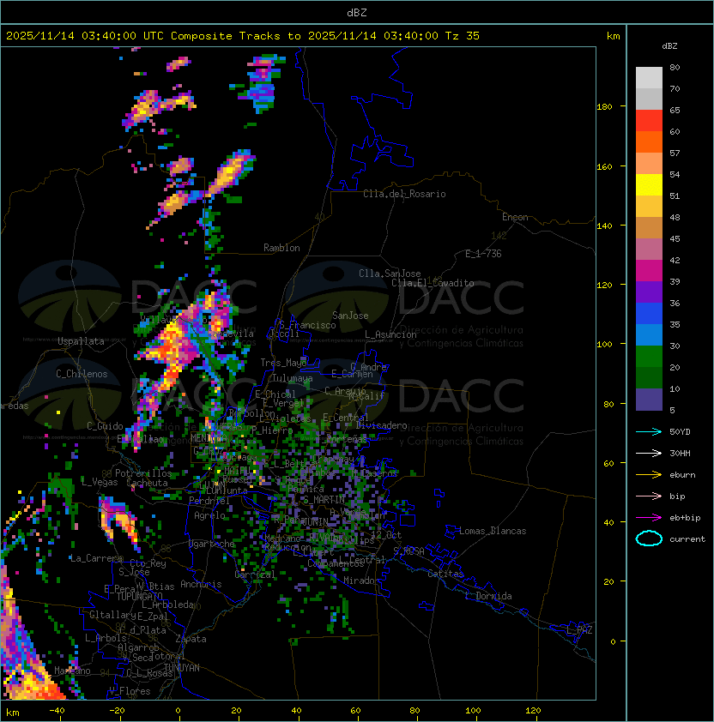Click the S_Francisco place label
The width and height of the screenshot is (714, 722).
pyautogui.click(x=307, y=325)
